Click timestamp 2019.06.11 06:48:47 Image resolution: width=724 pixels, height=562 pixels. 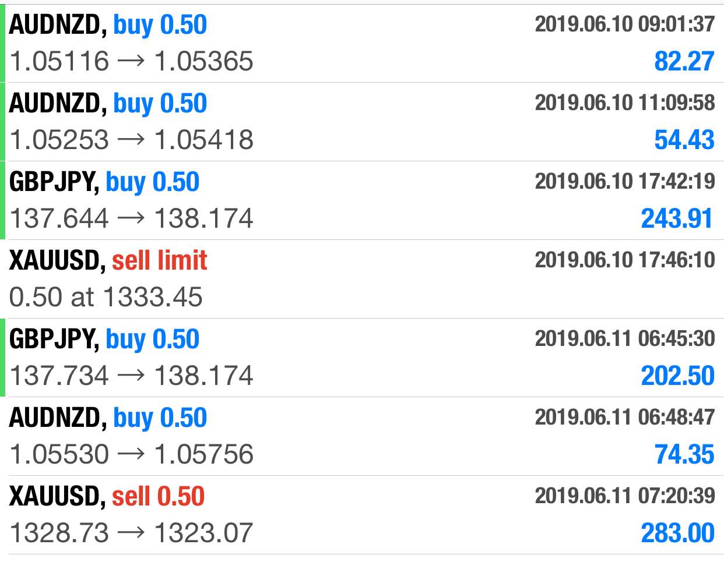(x=625, y=417)
